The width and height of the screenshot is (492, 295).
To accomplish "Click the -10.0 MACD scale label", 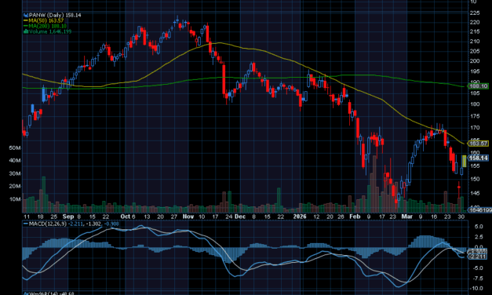I will point(476,288).
